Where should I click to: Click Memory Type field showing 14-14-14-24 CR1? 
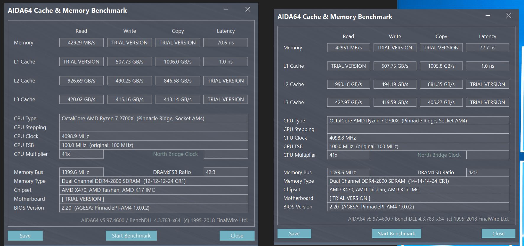point(418,181)
